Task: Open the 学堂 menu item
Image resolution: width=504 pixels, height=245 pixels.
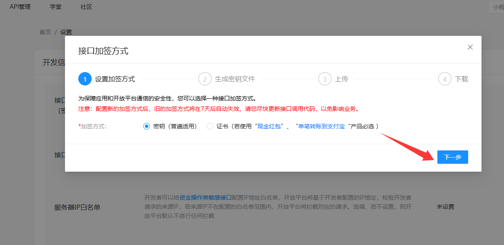Action: pyautogui.click(x=55, y=7)
